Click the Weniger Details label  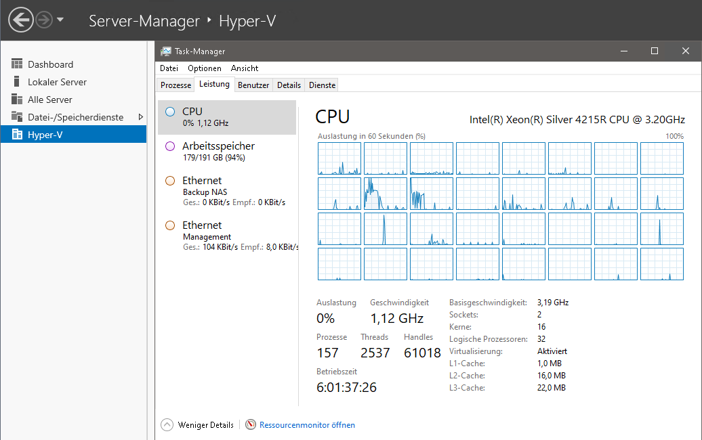(205, 425)
